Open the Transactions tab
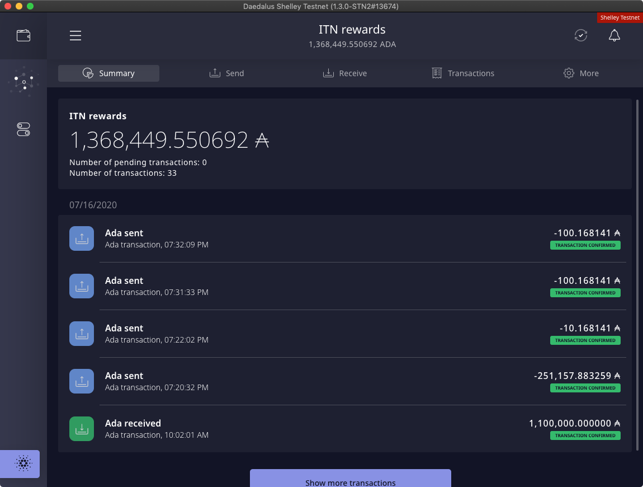The height and width of the screenshot is (487, 643). [x=463, y=73]
